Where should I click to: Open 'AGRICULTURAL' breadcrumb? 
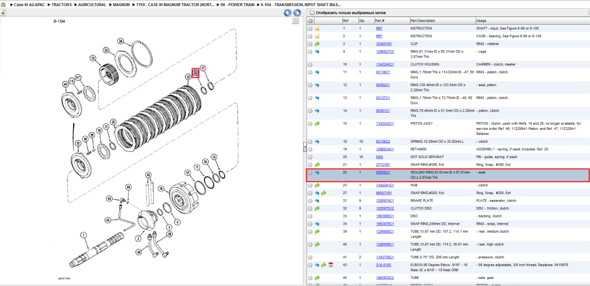[x=92, y=5]
